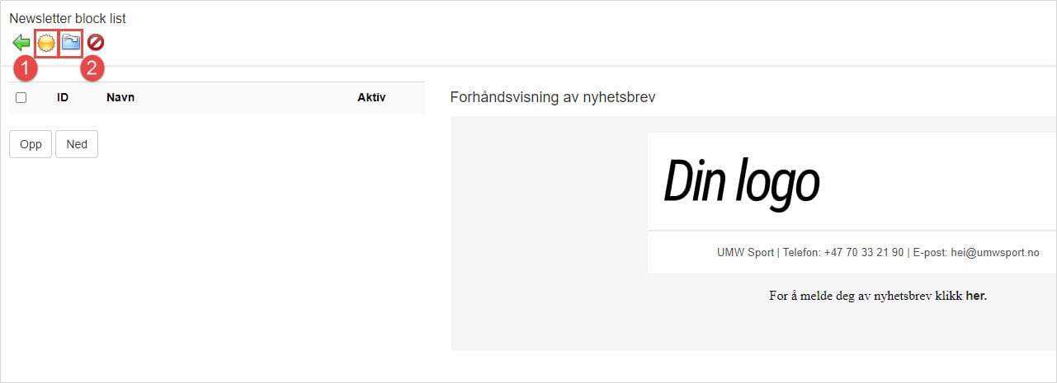Image resolution: width=1057 pixels, height=383 pixels.
Task: Click the red prohibition delete icon
Action: (96, 43)
